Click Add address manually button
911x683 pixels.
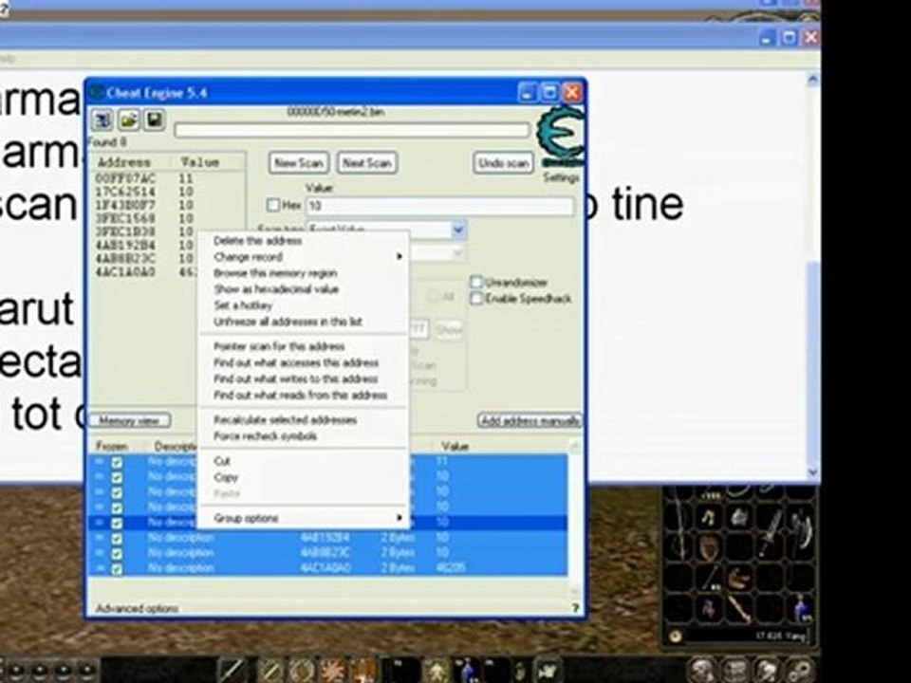530,420
